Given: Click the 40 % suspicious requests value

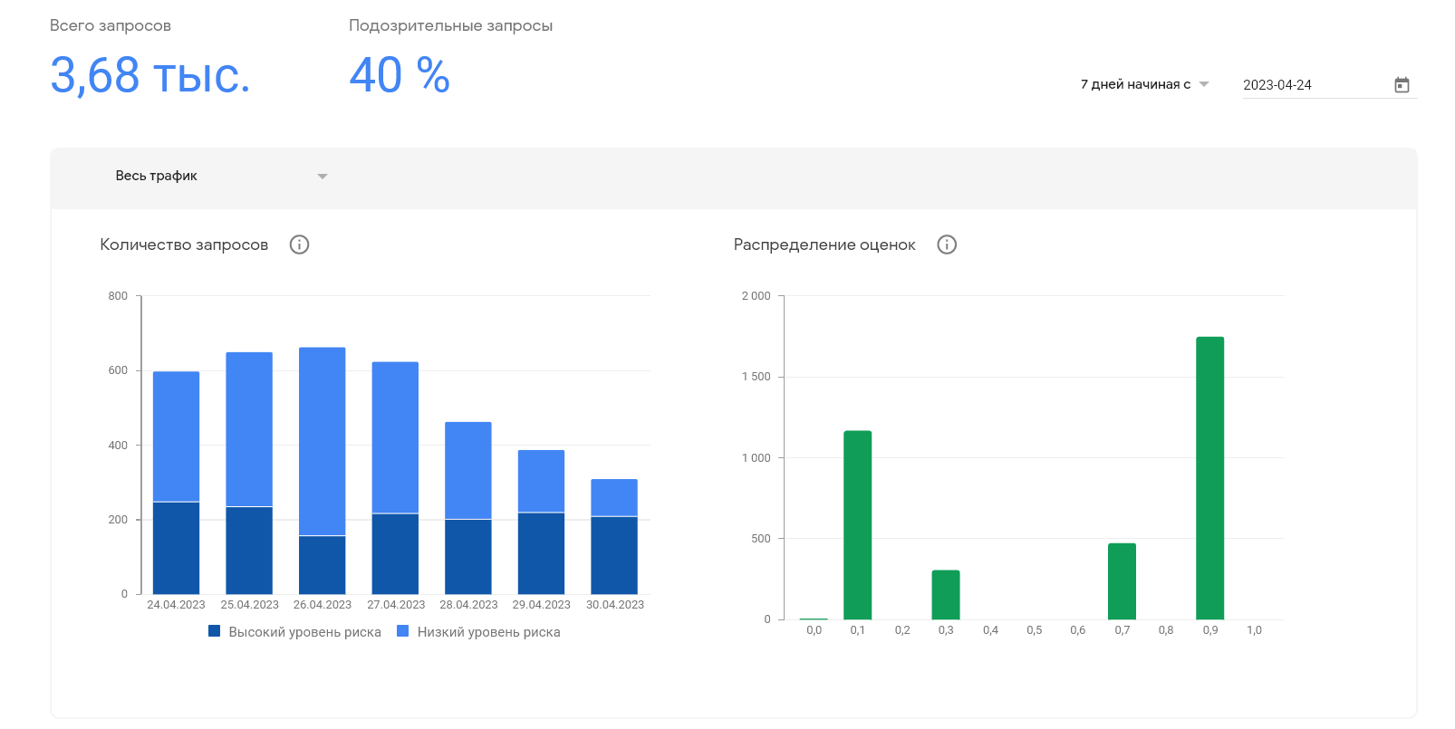Looking at the screenshot, I should 400,75.
